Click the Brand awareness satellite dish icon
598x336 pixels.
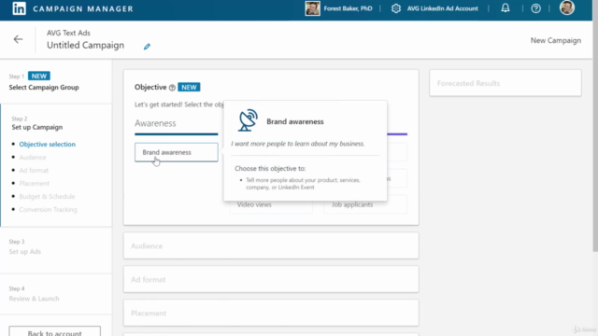[248, 120]
